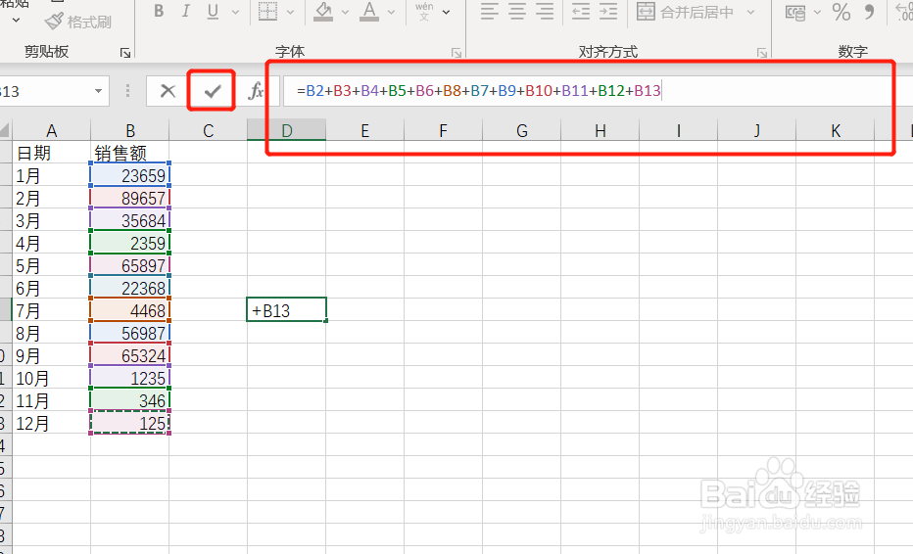The width and height of the screenshot is (913, 554).
Task: Apply comma thousands separator style
Action: click(869, 12)
